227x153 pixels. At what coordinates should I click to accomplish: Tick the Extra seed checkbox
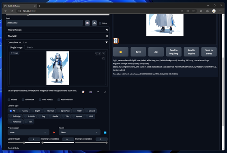click(x=100, y=23)
